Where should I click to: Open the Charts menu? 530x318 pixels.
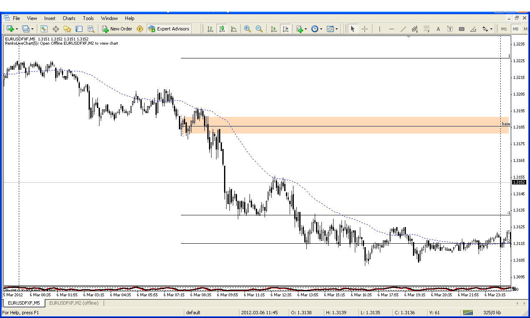(69, 18)
